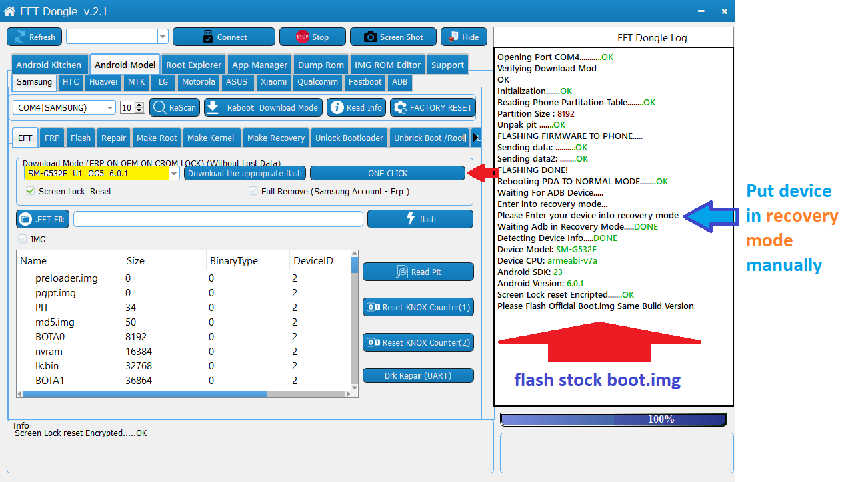
Task: Switch to the Flash sub-tab
Action: pyautogui.click(x=81, y=138)
